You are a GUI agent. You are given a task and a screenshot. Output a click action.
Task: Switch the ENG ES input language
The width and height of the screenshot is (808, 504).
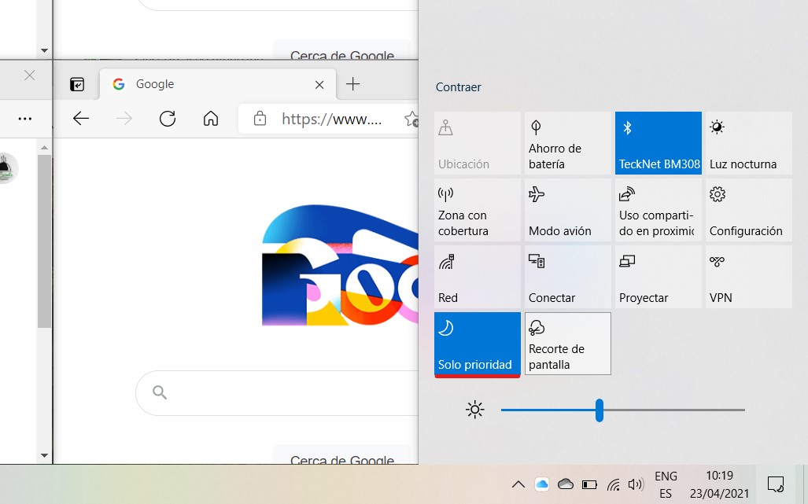666,484
